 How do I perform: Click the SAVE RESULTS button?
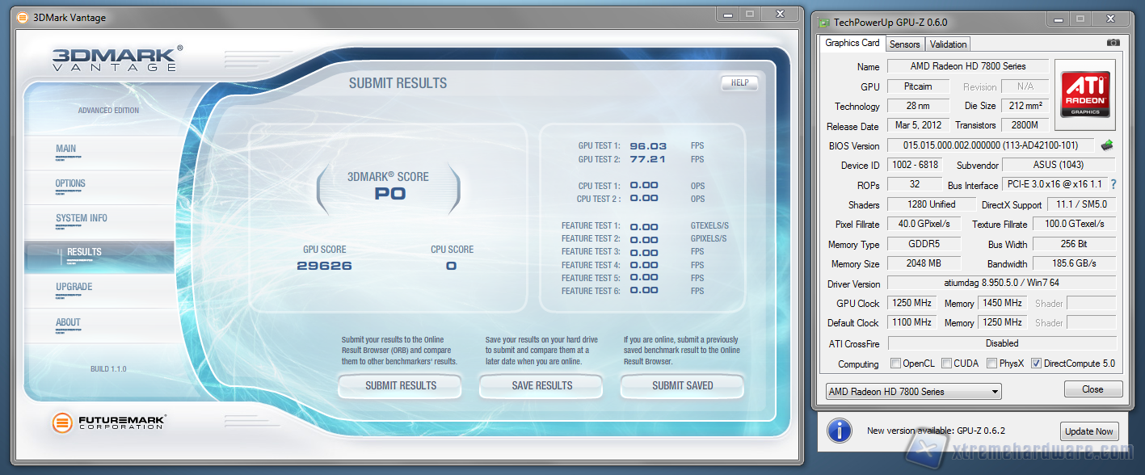541,386
